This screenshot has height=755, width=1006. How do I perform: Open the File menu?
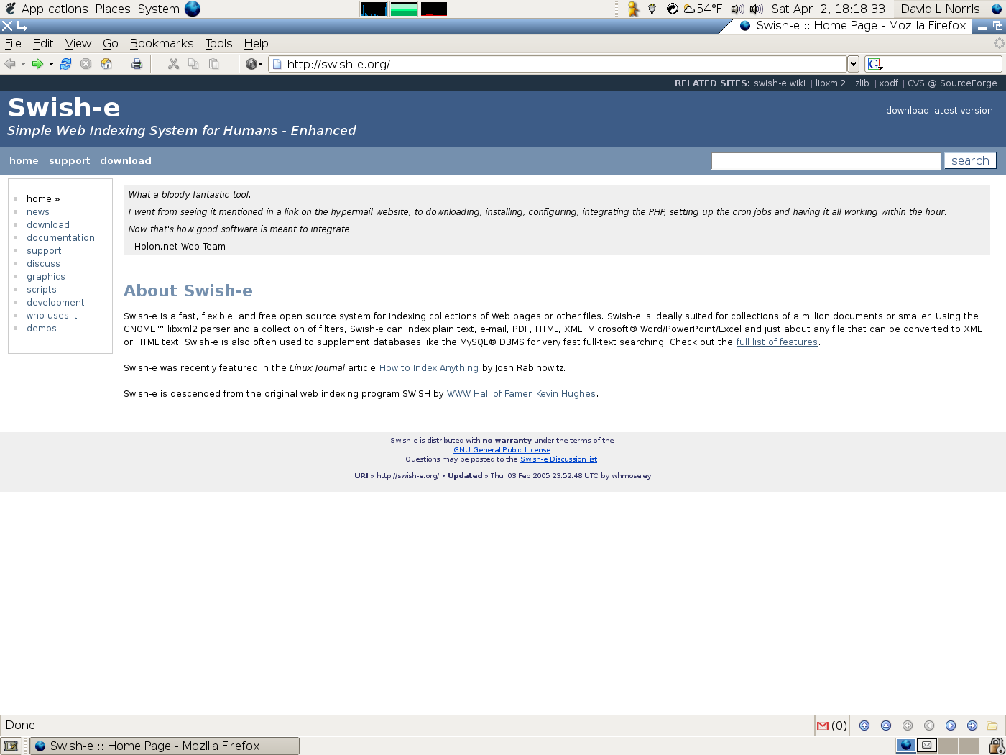point(13,44)
